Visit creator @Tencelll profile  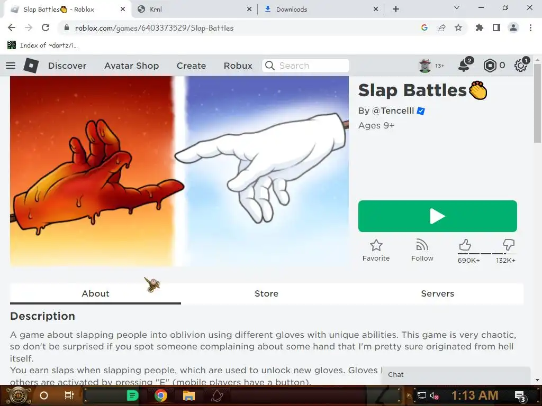pos(393,111)
